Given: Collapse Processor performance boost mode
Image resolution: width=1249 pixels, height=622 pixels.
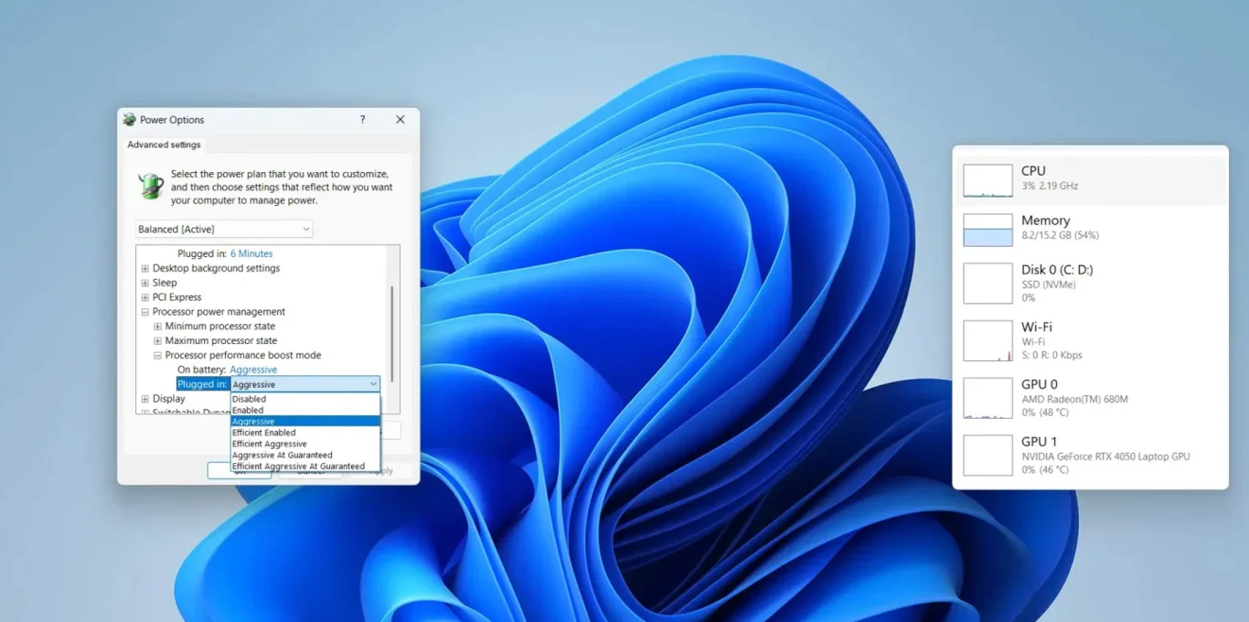Looking at the screenshot, I should (157, 356).
